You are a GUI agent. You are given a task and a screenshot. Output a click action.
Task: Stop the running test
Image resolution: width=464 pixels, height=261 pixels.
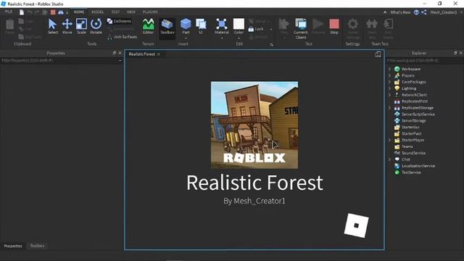pos(334,24)
